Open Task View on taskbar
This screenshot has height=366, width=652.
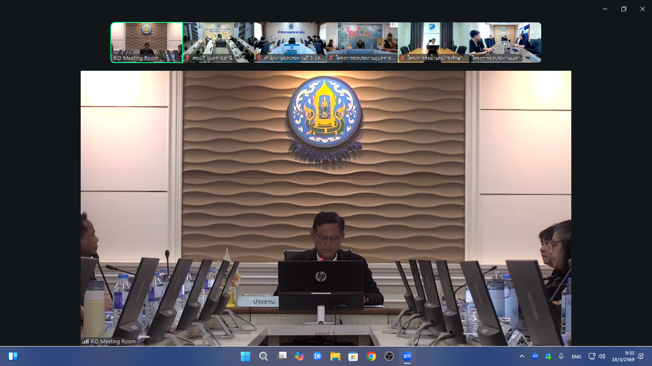click(x=282, y=357)
